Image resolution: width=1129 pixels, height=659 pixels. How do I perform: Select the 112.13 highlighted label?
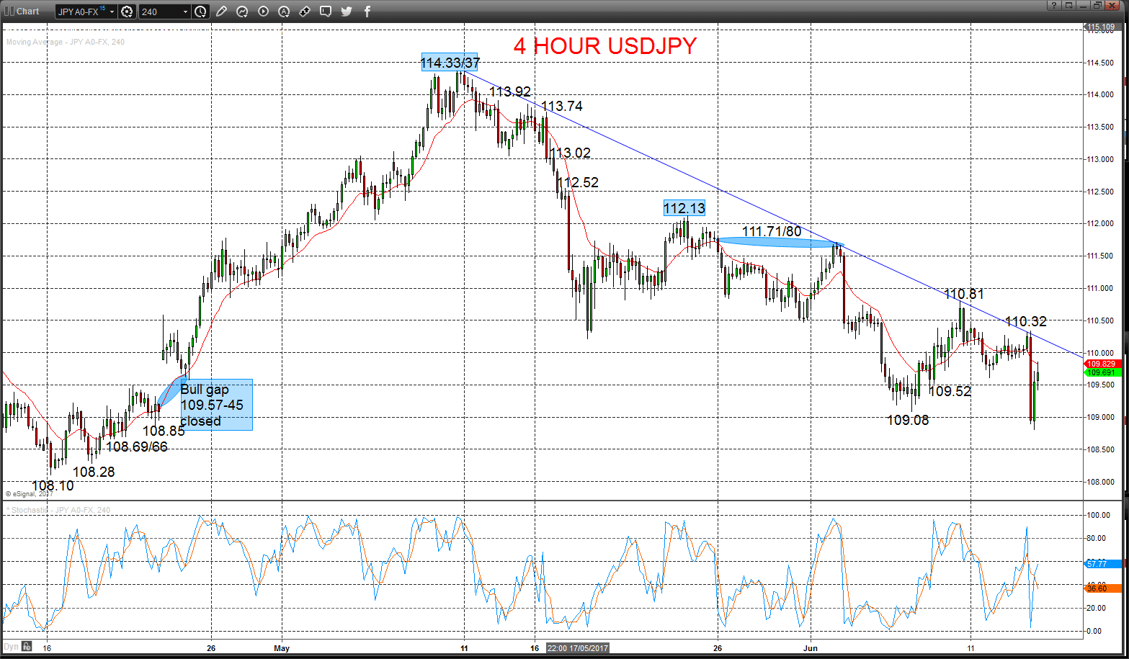pos(684,208)
